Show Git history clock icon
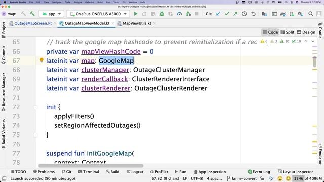Image resolution: width=324 pixels, height=182 pixels. (244, 14)
